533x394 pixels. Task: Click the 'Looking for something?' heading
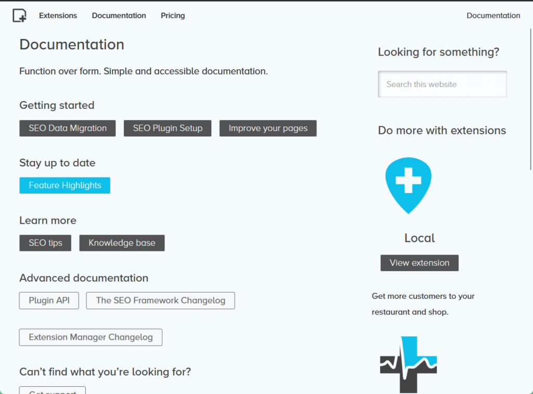tap(438, 52)
